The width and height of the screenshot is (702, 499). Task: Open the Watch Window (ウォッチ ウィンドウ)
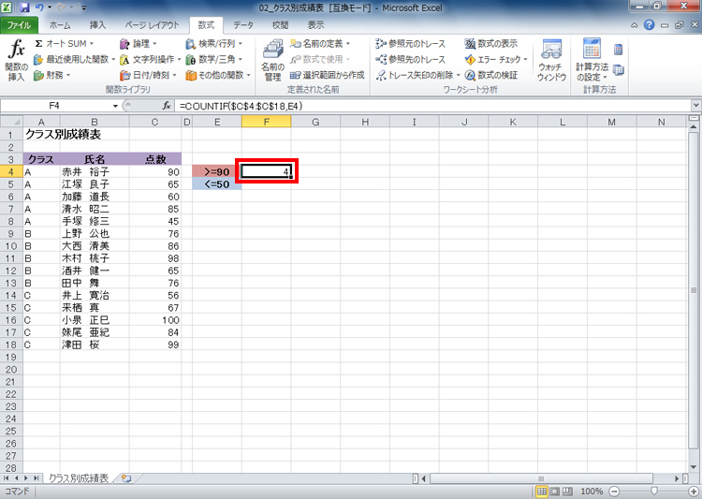(x=551, y=61)
